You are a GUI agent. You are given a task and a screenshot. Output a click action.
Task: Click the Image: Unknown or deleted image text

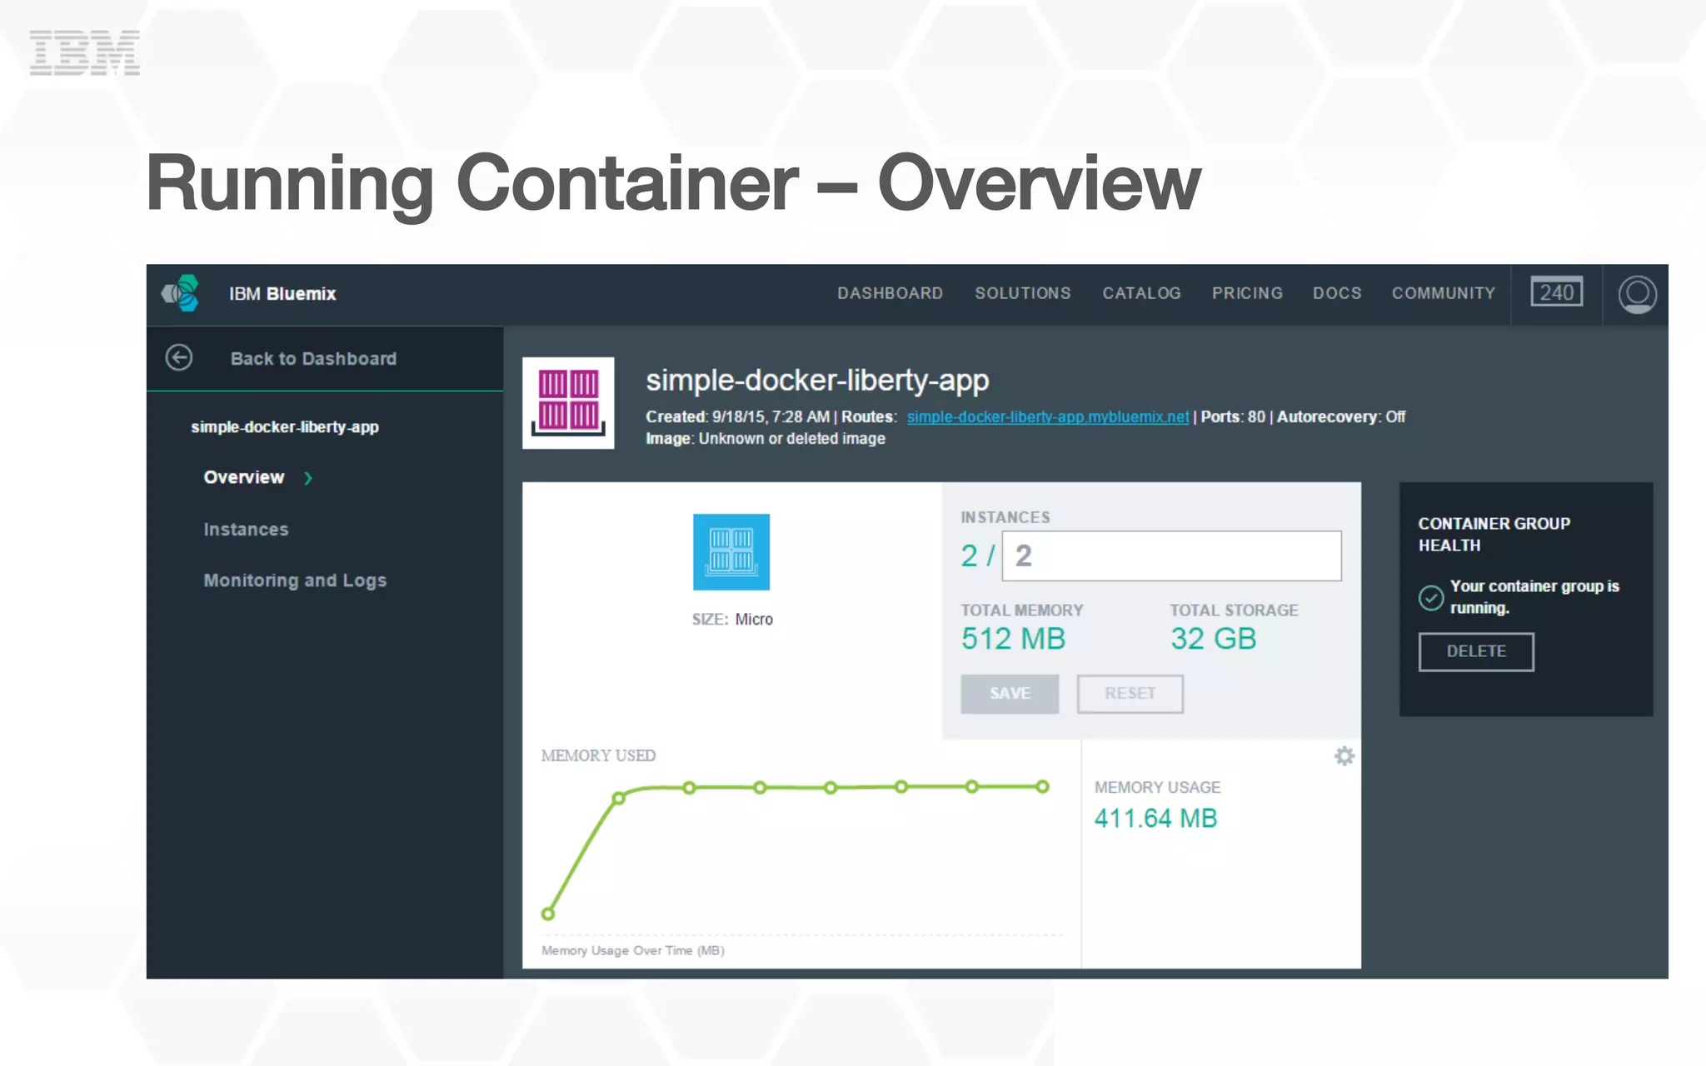pos(766,438)
